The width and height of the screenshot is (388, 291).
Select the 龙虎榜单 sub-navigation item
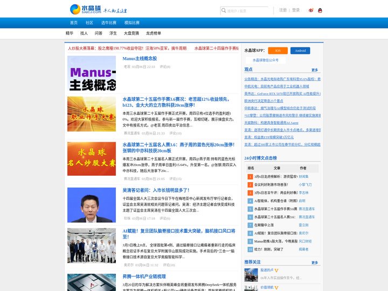click(x=154, y=33)
